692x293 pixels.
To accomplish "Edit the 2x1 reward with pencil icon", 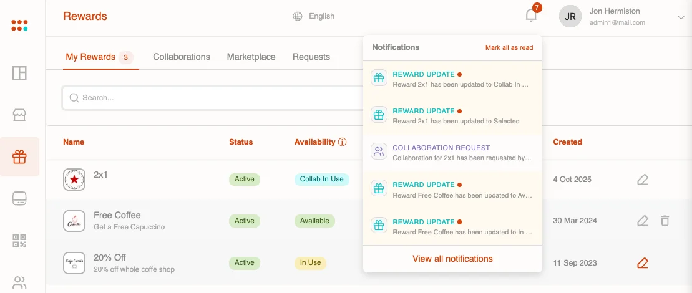I will point(643,180).
